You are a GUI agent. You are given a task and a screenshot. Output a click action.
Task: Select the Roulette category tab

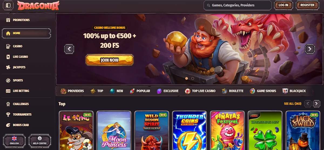point(232,91)
